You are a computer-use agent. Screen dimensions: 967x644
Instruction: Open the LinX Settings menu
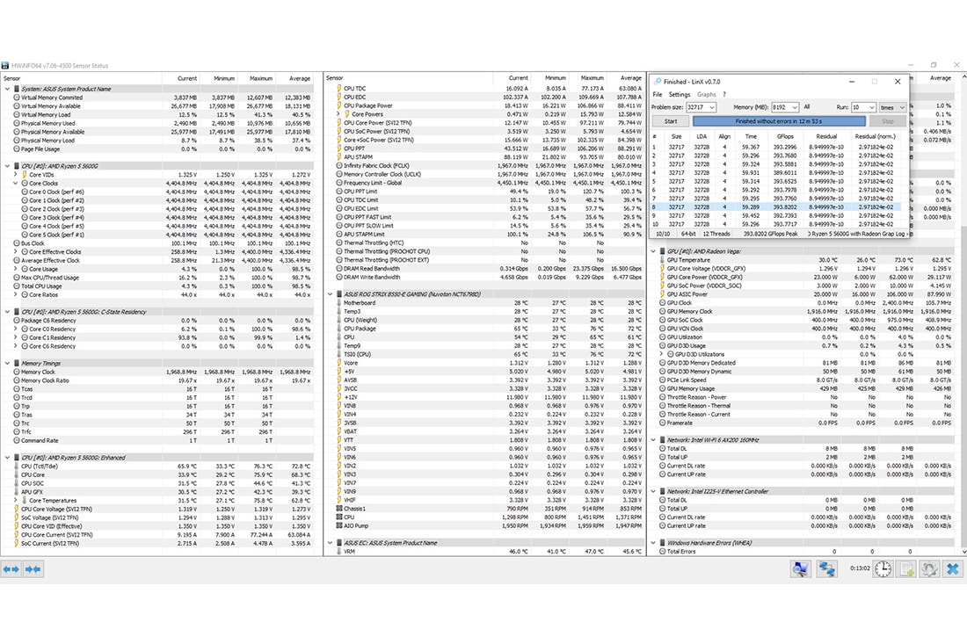click(679, 95)
